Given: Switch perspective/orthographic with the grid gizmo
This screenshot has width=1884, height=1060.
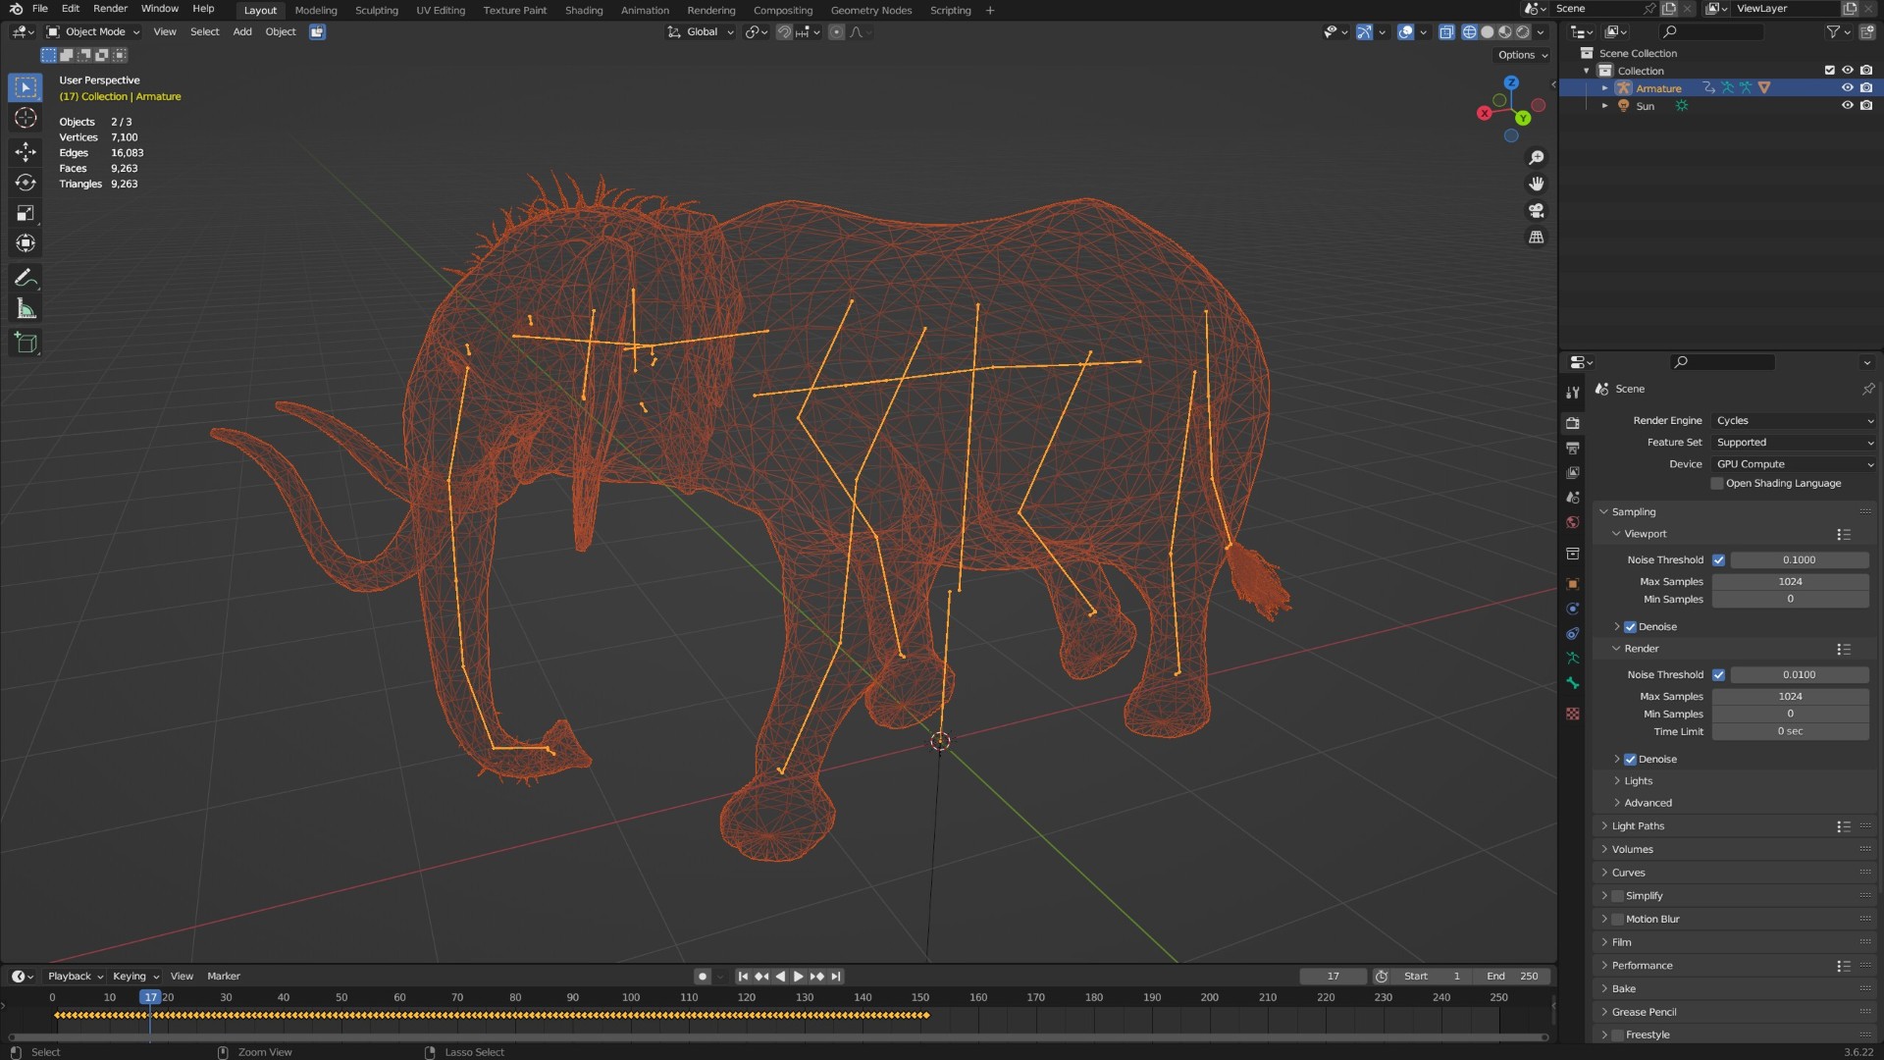Looking at the screenshot, I should coord(1537,238).
